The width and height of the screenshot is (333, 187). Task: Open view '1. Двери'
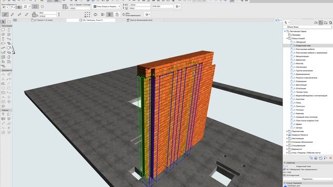click(x=298, y=124)
